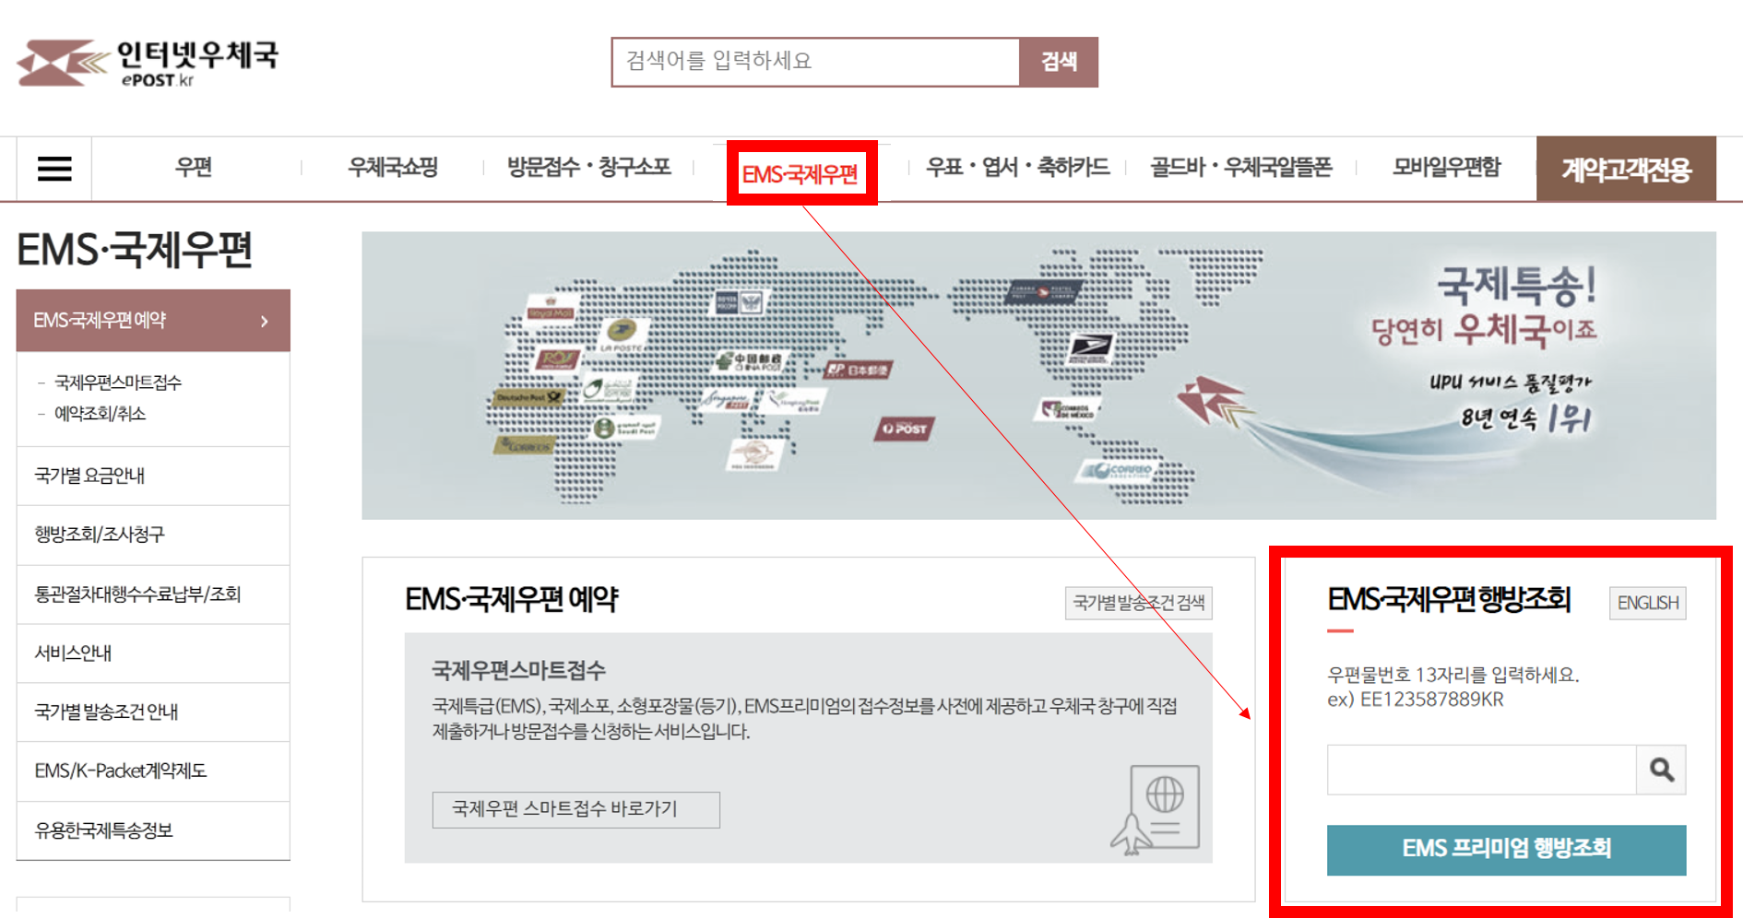Click EMS 프리미엄 행방조회 button
The height and width of the screenshot is (918, 1743).
point(1507,850)
